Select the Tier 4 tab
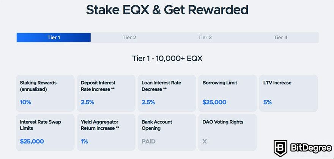The width and height of the screenshot is (334, 159). click(280, 37)
